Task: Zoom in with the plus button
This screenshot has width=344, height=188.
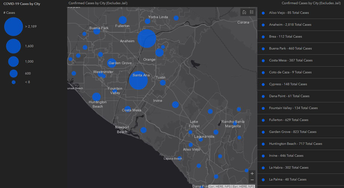Action: tap(252, 174)
